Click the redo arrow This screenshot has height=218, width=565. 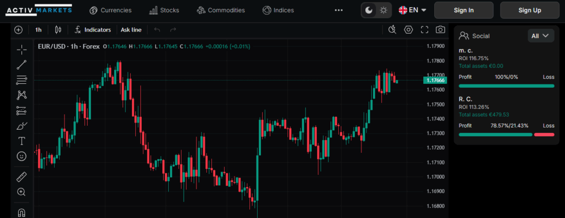tap(173, 30)
